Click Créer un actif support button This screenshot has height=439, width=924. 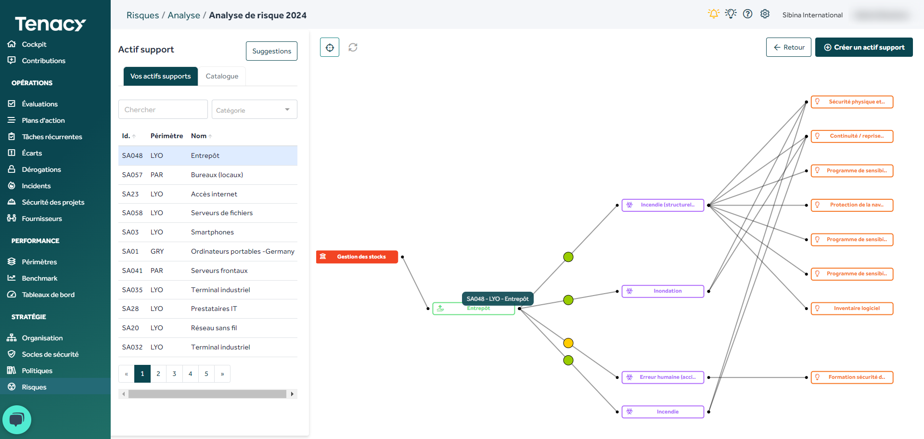click(864, 47)
